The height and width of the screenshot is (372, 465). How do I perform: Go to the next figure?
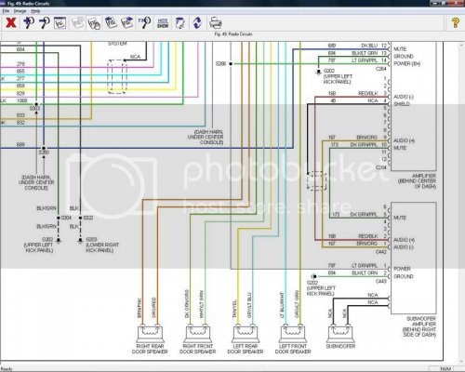[x=127, y=22]
